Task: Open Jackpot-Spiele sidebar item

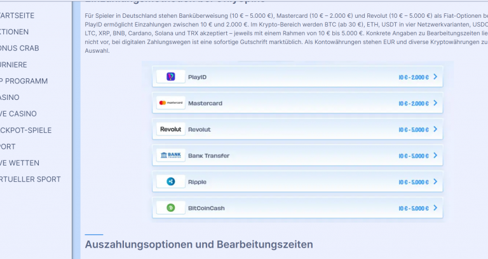Action: click(x=26, y=130)
